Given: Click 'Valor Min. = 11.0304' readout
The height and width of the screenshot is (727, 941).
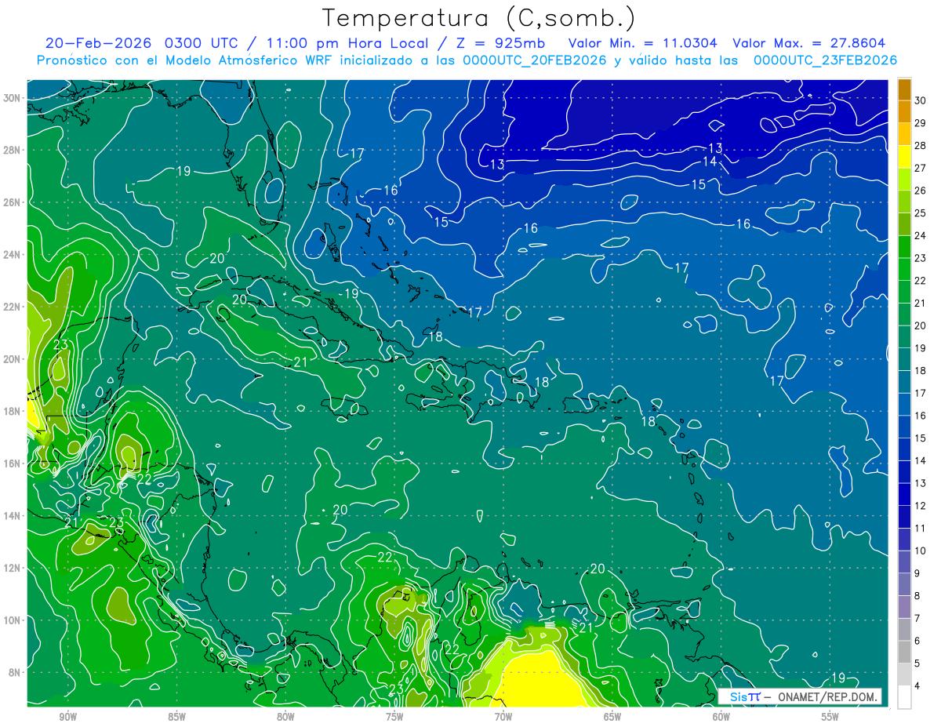Looking at the screenshot, I should (x=644, y=43).
